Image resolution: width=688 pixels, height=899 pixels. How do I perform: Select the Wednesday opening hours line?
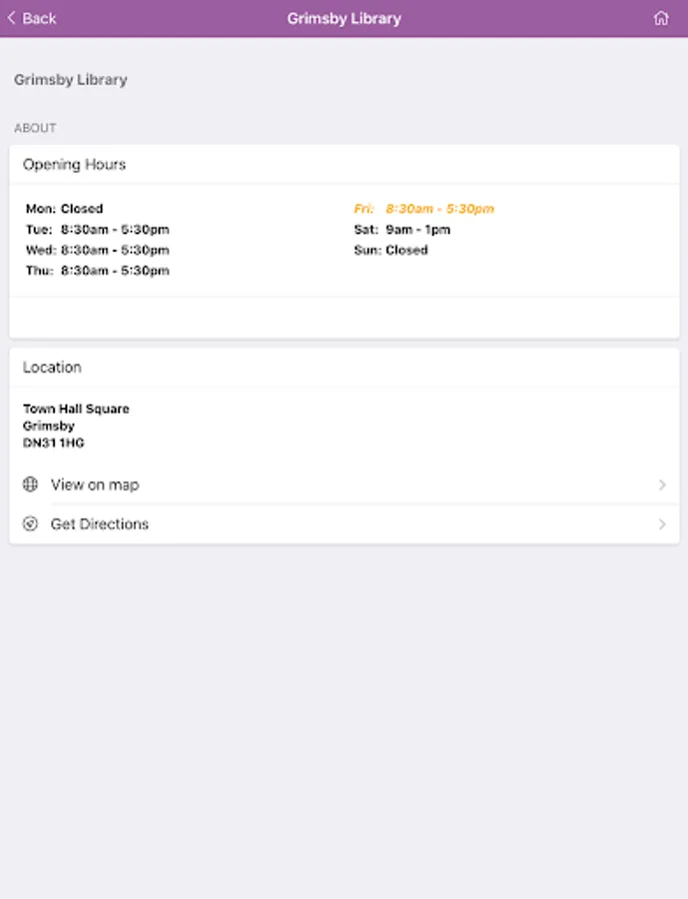coord(98,250)
